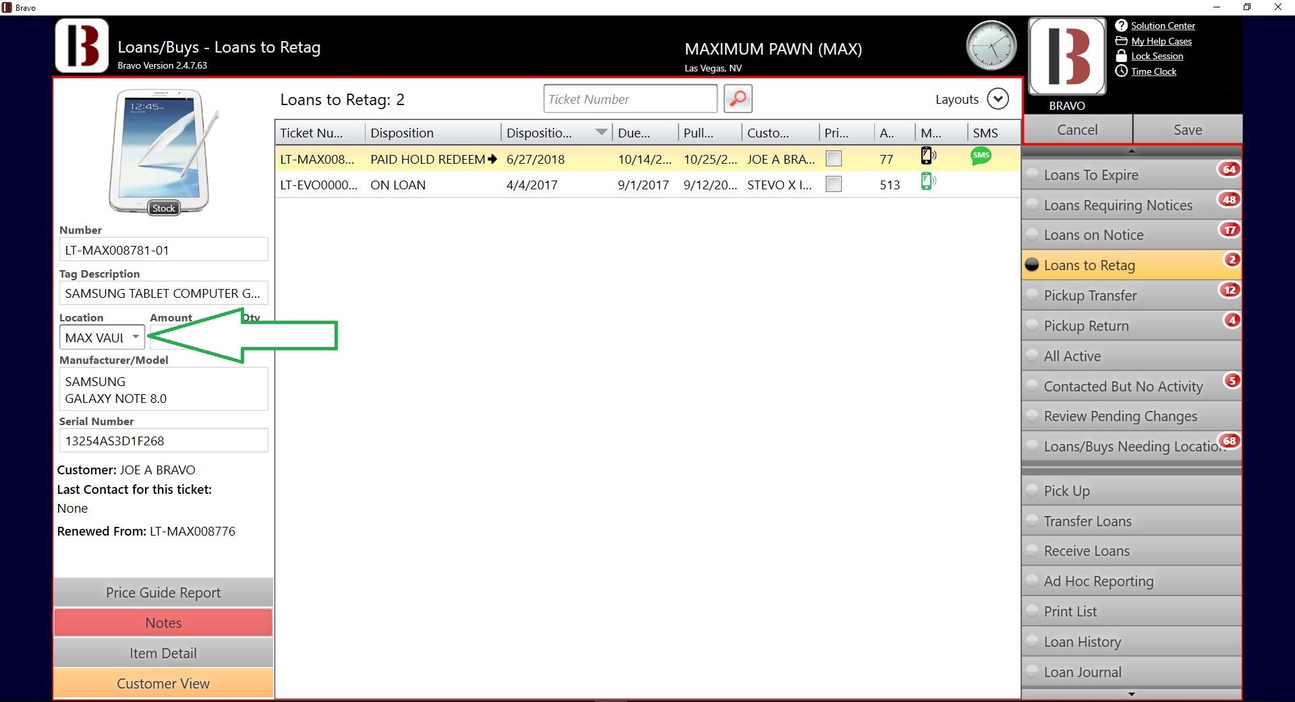
Task: Click the mobile phone icon in LT-MAX008 row
Action: coord(928,156)
